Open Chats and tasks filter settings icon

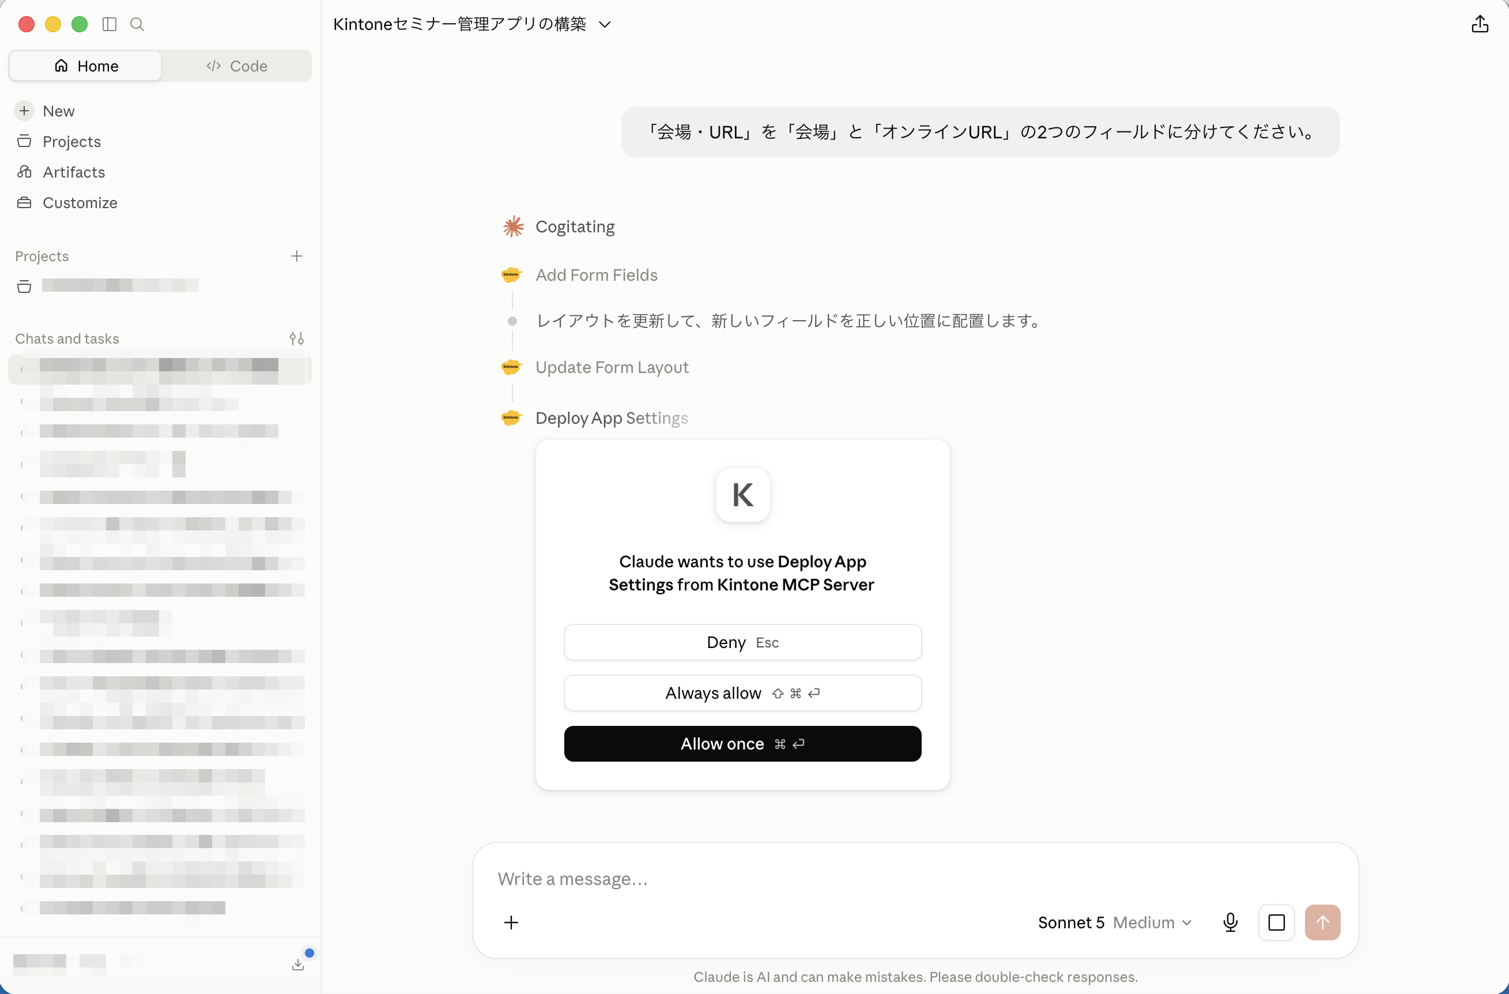click(x=297, y=338)
